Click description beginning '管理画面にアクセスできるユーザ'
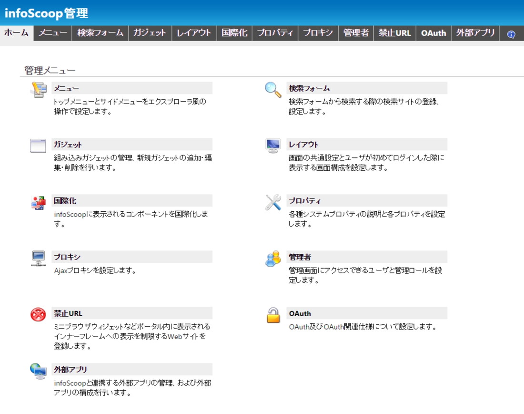Screen dimensions: 524x414 [x=365, y=275]
